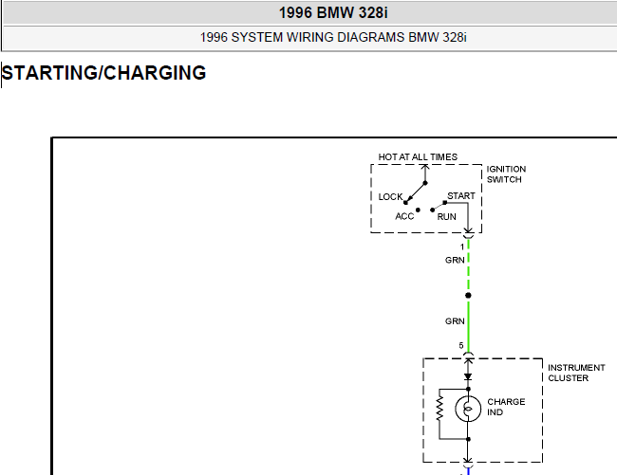Click the IGNITION SWITCH label

[506, 174]
